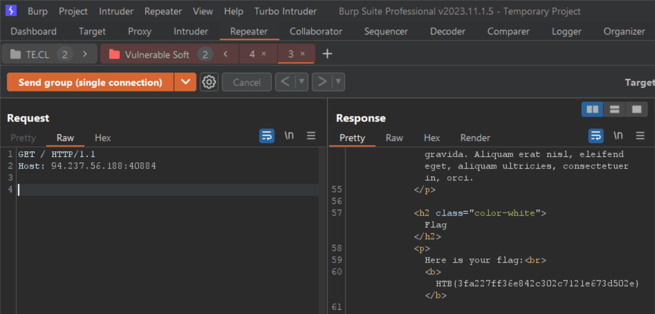Click the Host header line in request
This screenshot has height=314, width=655.
pyautogui.click(x=87, y=166)
